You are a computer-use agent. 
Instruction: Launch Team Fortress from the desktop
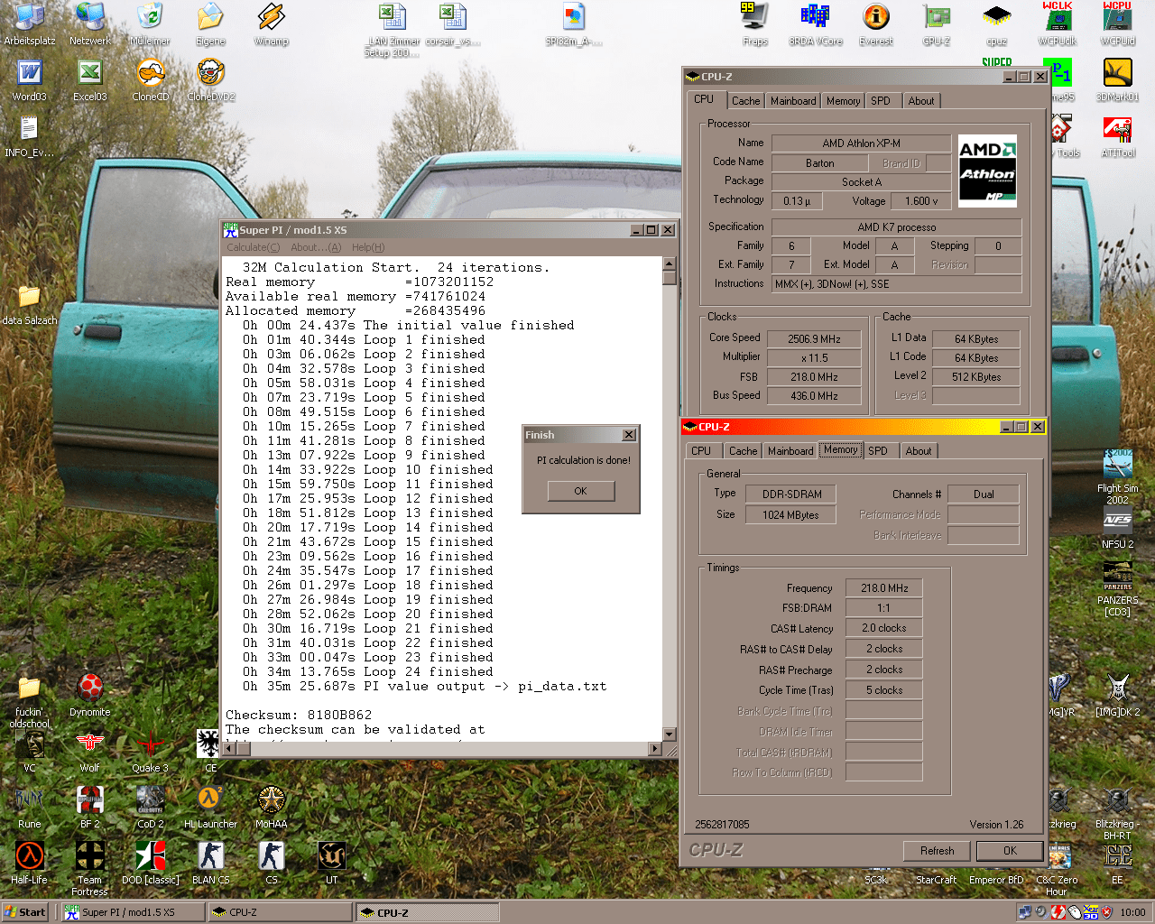pos(89,868)
